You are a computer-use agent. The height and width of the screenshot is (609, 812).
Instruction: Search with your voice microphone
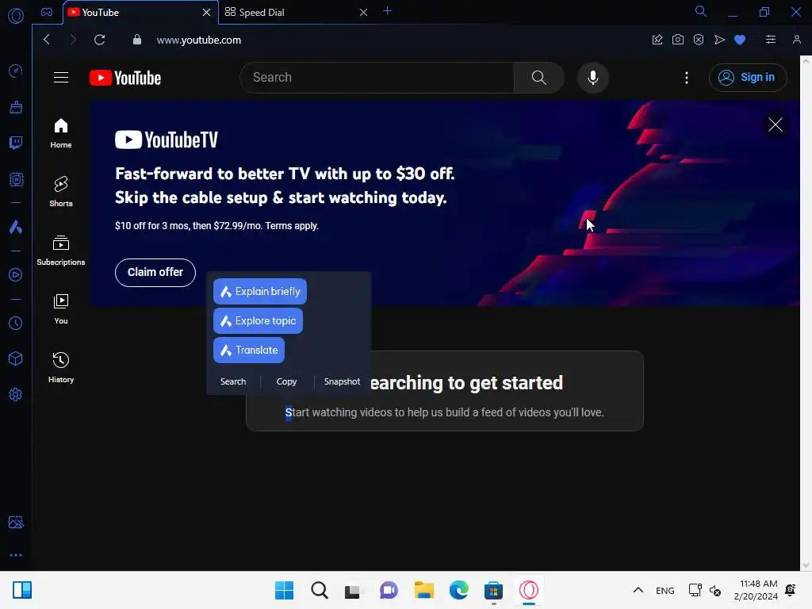[x=593, y=78]
